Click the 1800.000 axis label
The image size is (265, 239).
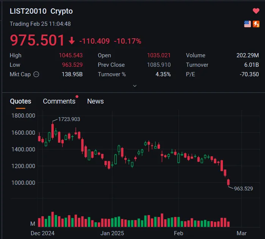(24, 116)
